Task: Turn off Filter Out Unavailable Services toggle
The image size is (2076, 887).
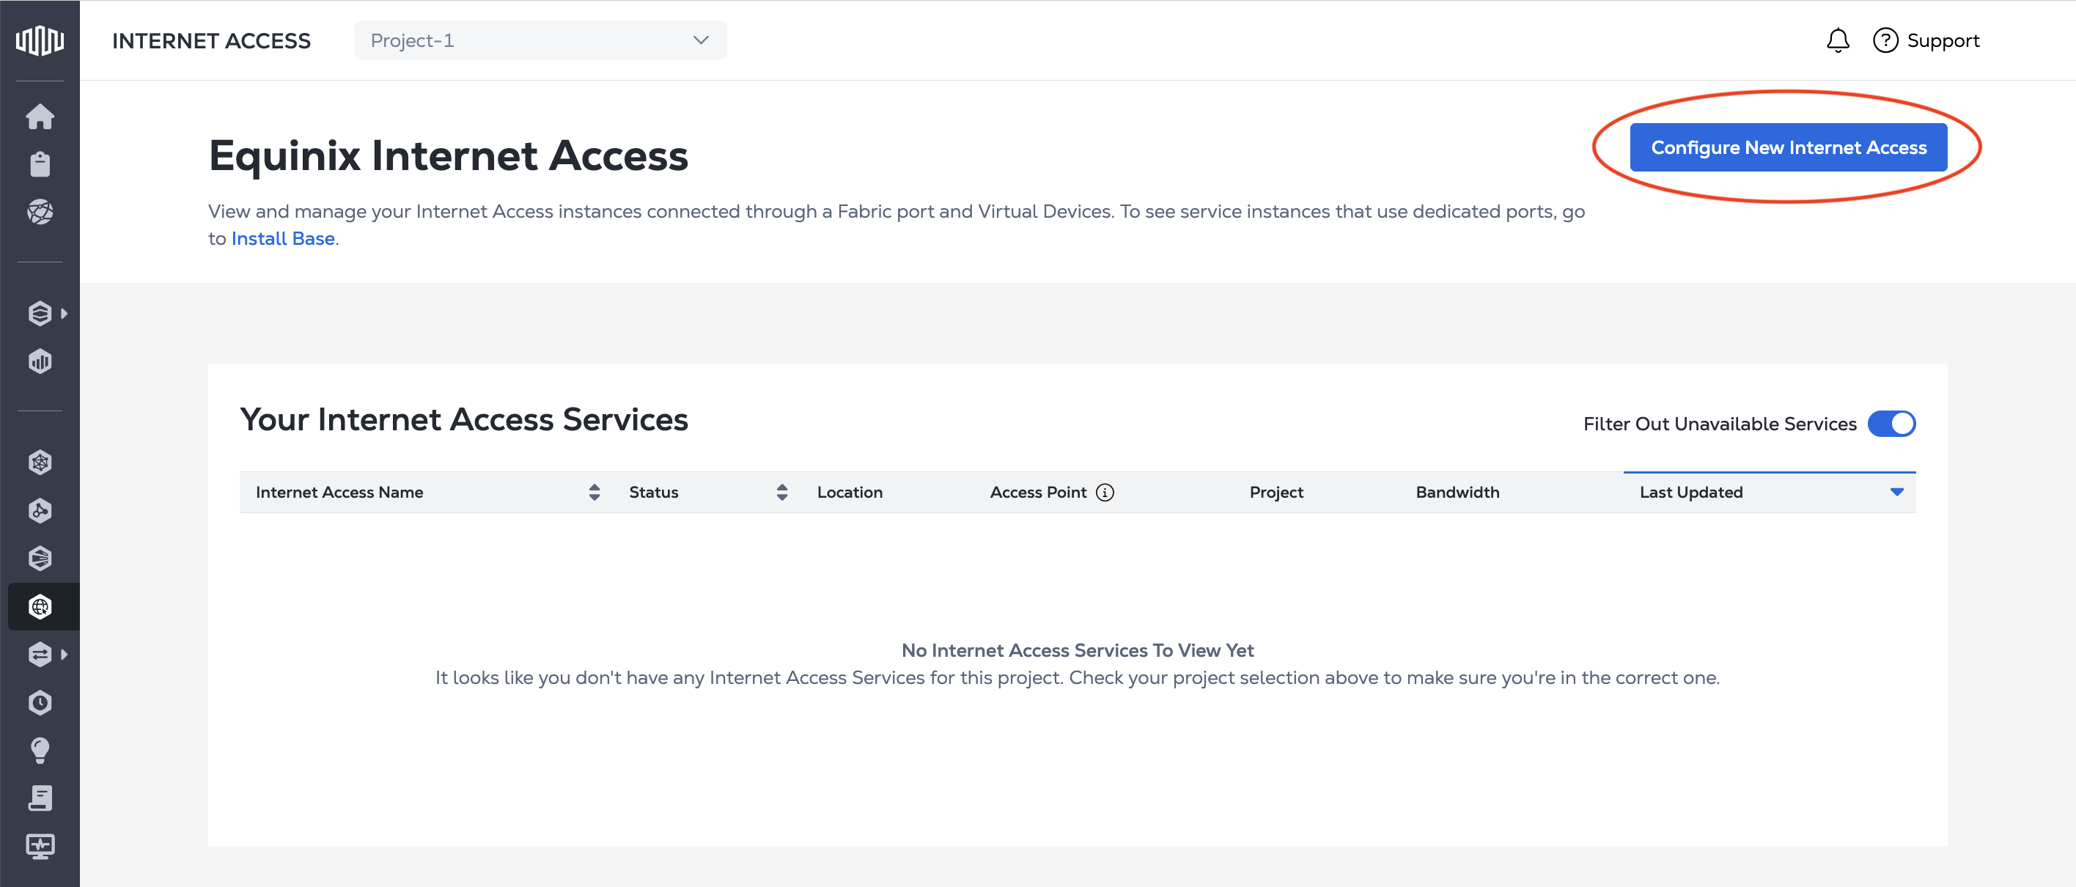Action: 1891,424
